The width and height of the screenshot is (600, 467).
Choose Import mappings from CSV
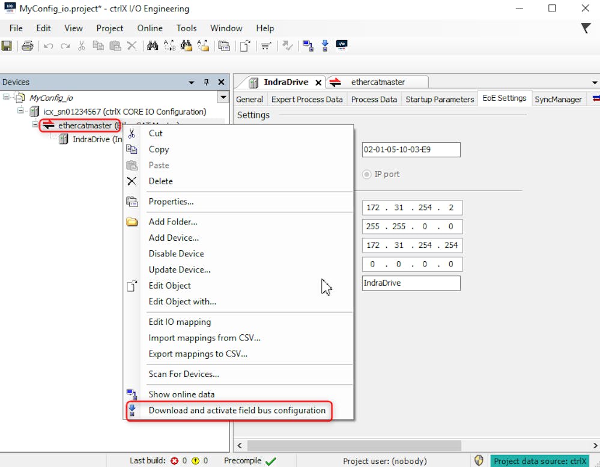pos(238,338)
